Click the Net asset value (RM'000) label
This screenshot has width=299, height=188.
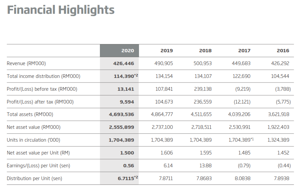34,127
